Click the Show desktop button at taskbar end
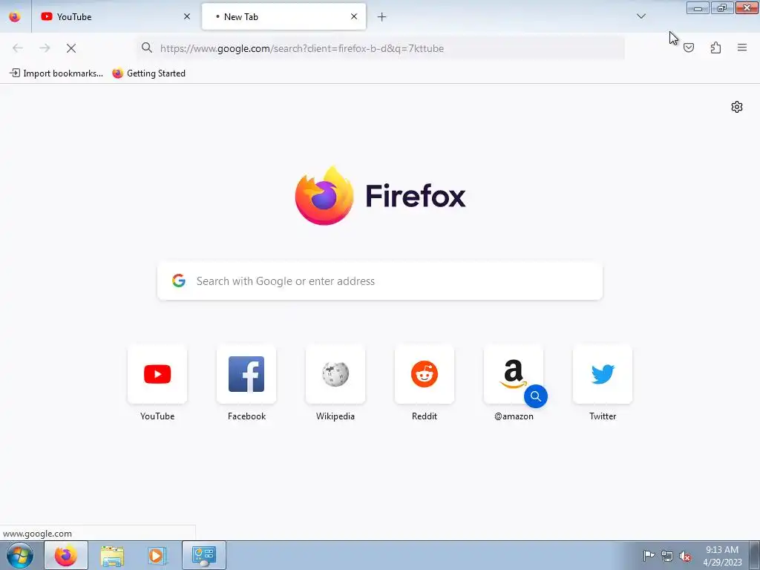The image size is (760, 570). tap(755, 555)
